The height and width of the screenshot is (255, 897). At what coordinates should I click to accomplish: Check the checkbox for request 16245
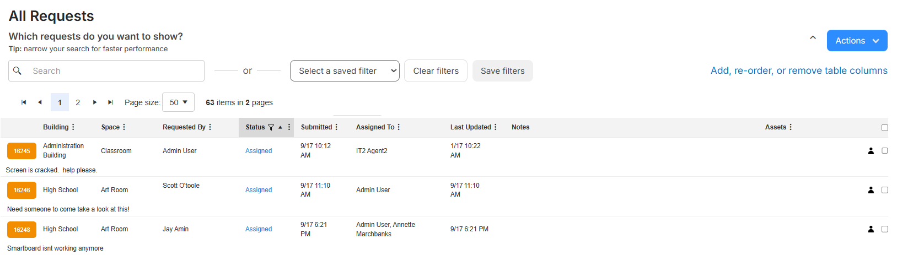point(885,151)
